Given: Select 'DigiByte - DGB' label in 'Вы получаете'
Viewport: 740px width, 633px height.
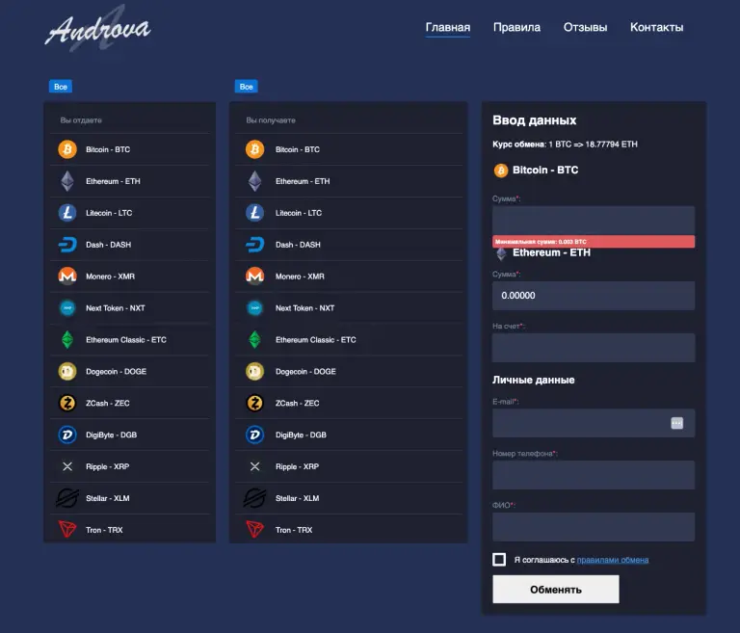Looking at the screenshot, I should 301,435.
